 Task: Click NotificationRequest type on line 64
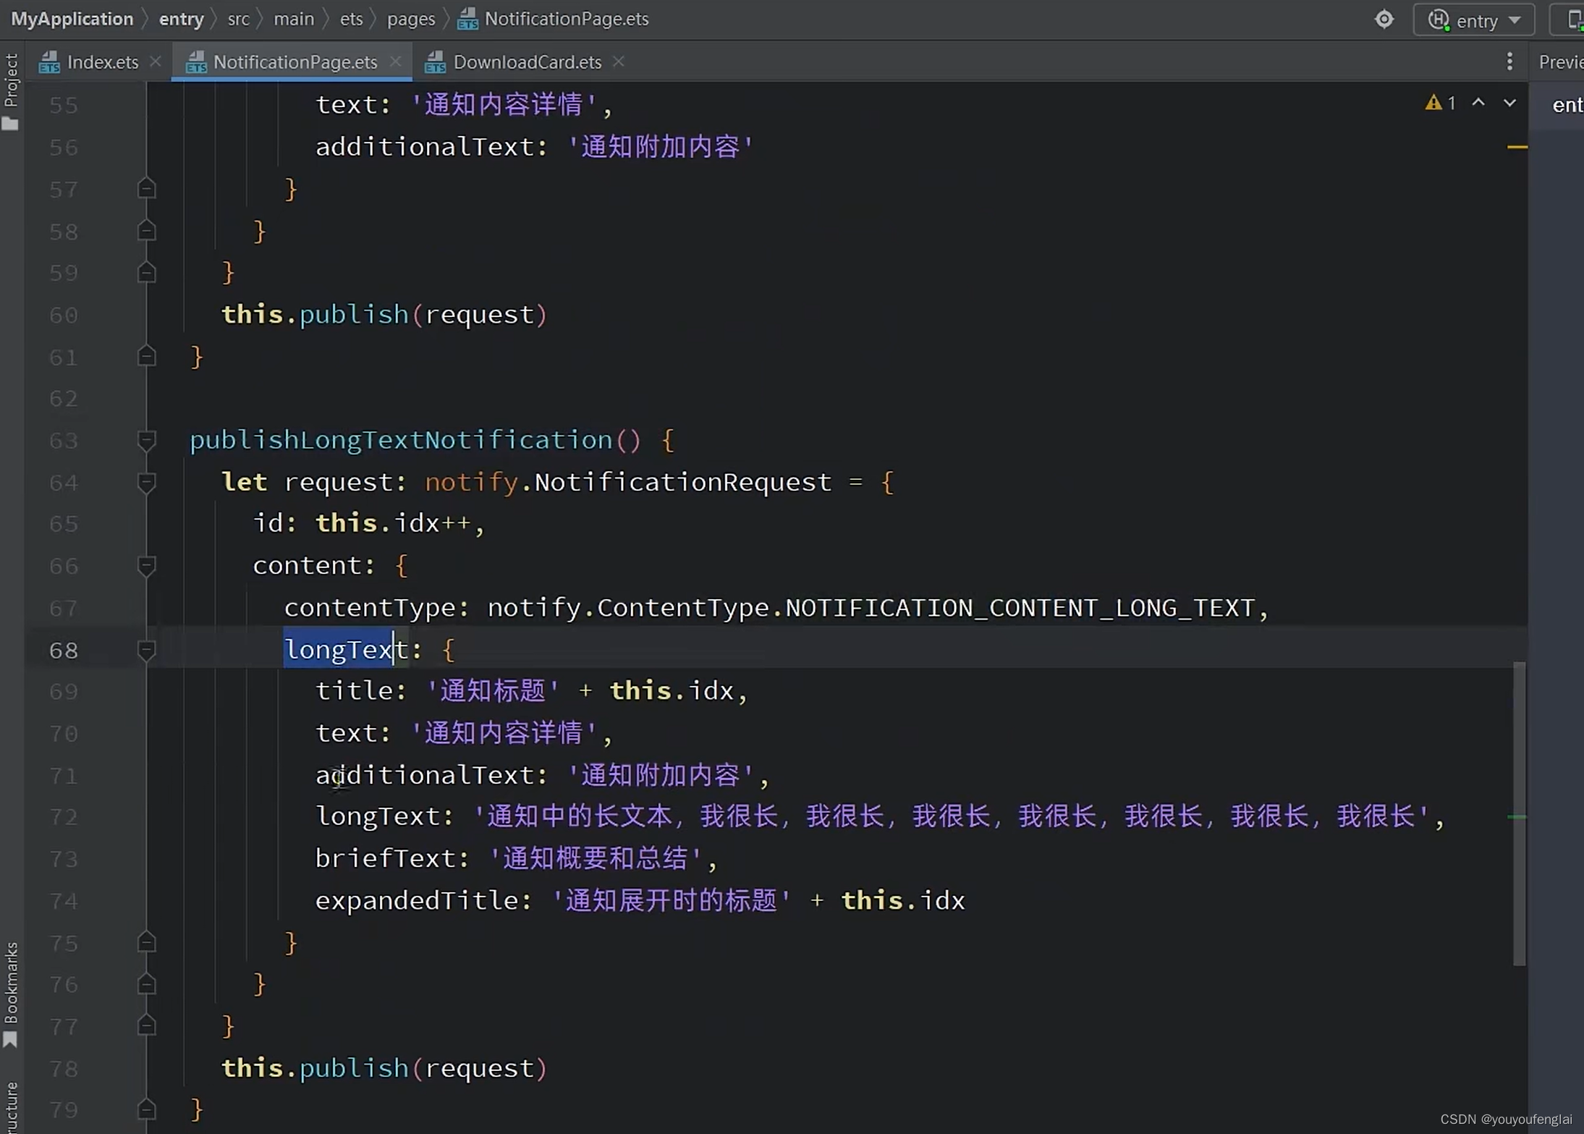tap(683, 482)
